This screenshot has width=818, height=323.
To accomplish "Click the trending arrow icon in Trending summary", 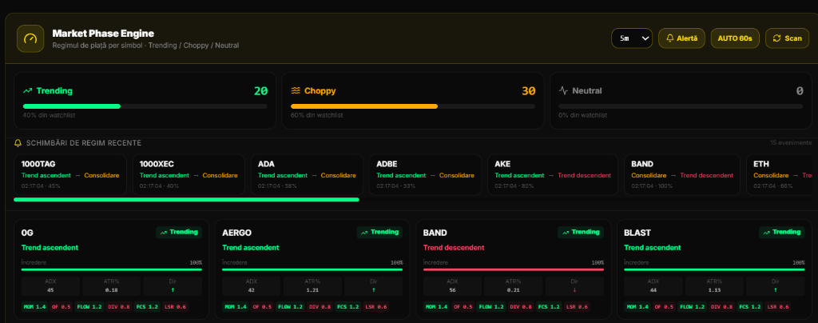I will 28,91.
